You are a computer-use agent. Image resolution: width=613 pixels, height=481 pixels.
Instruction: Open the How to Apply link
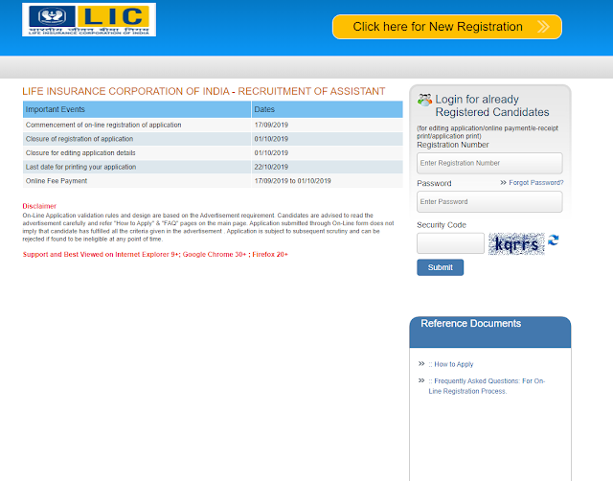pos(451,364)
